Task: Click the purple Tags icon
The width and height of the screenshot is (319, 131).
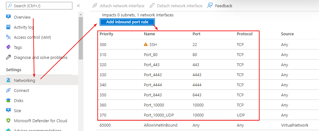Action: (x=8, y=47)
